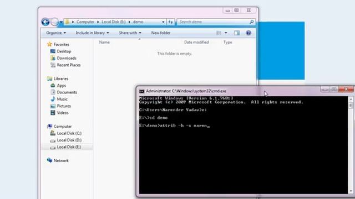Click the Music note icon
355x199 pixels.
pyautogui.click(x=53, y=99)
